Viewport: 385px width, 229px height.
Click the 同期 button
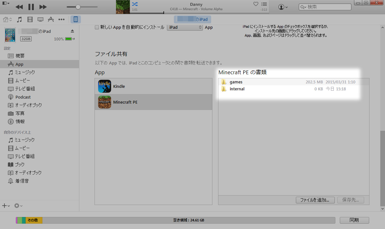354,220
